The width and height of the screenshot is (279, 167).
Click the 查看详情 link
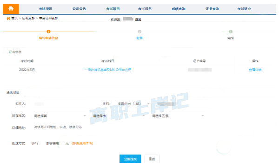[x=255, y=70]
